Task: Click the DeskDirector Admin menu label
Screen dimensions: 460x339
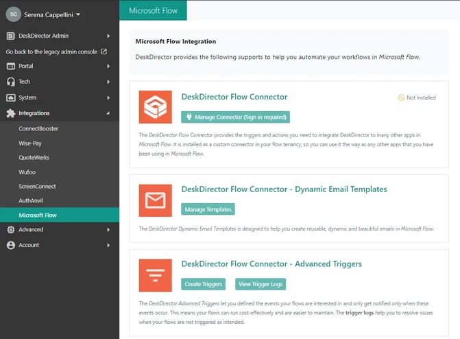Action: click(x=43, y=36)
